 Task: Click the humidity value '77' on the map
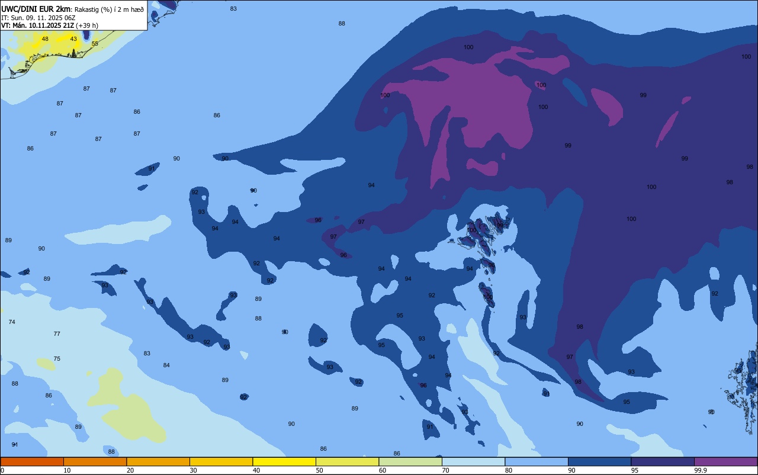57,334
